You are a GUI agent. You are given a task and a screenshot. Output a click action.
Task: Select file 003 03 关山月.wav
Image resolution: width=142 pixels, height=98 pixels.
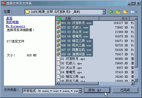75,32
